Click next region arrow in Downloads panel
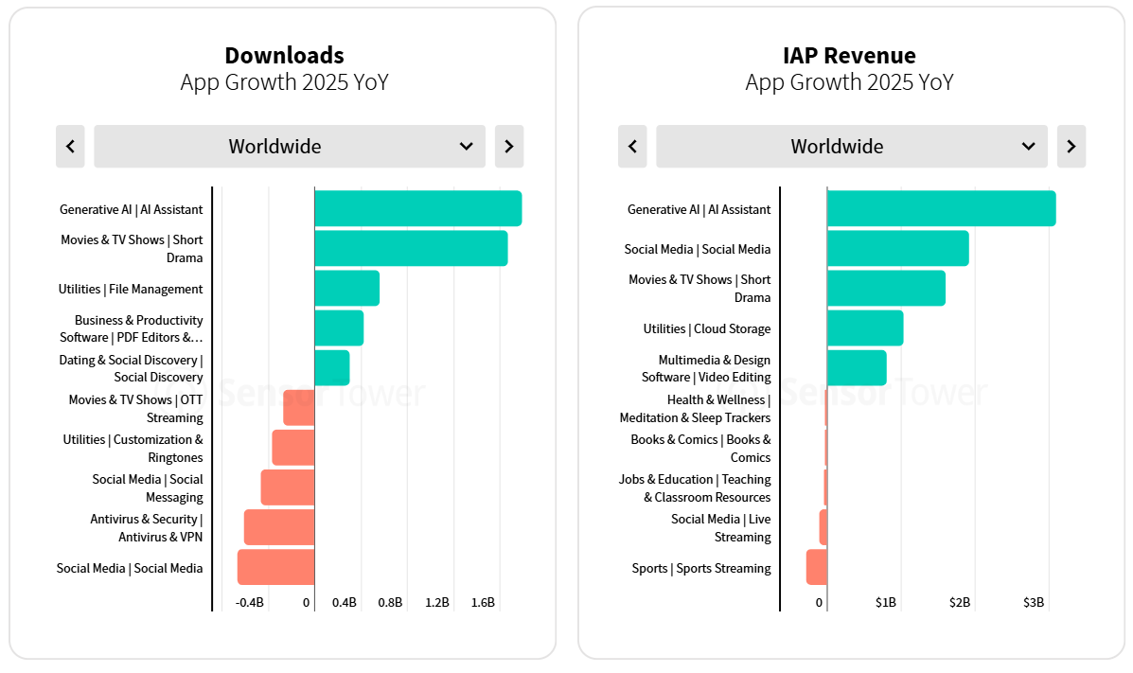Screen dimensions: 1133x673 (508, 147)
